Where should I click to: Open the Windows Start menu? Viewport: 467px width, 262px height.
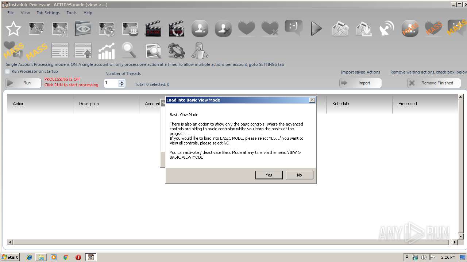[10, 257]
